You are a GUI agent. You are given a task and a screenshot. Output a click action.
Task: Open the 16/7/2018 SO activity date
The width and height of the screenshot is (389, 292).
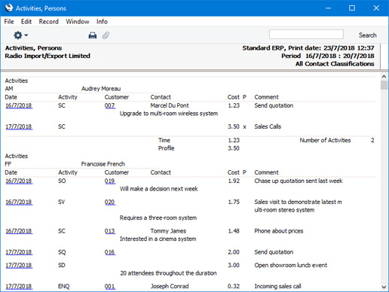19,181
